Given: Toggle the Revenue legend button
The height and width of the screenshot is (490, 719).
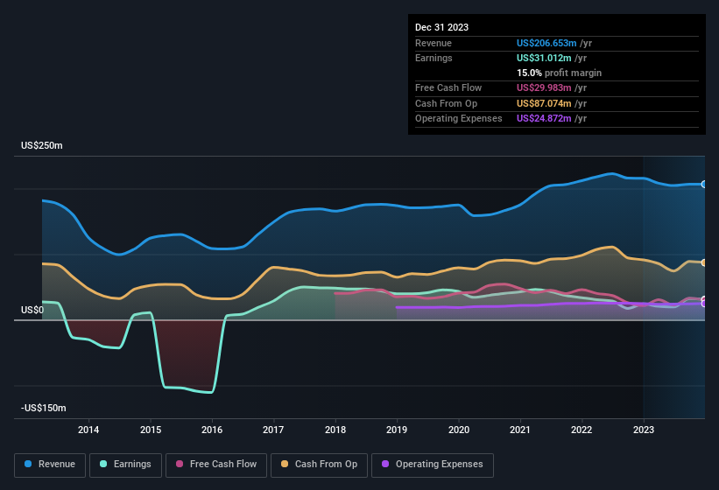Looking at the screenshot, I should 50,465.
